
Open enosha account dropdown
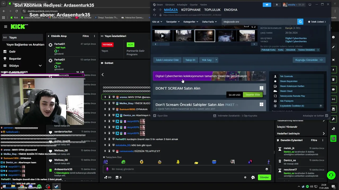[293, 5]
